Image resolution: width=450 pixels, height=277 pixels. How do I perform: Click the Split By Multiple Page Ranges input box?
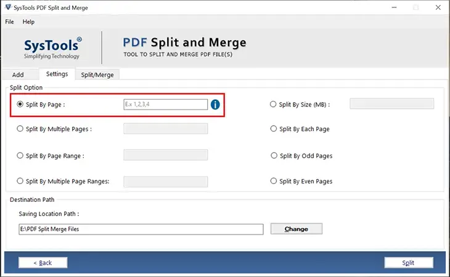[x=166, y=182]
